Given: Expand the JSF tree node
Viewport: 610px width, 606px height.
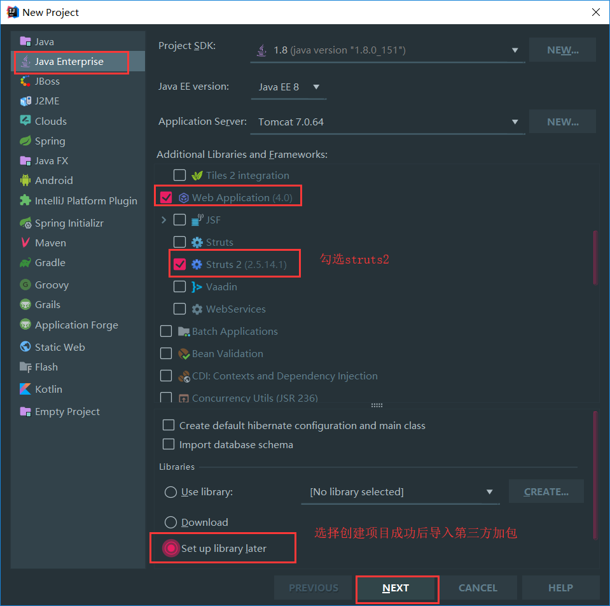Looking at the screenshot, I should (x=163, y=220).
